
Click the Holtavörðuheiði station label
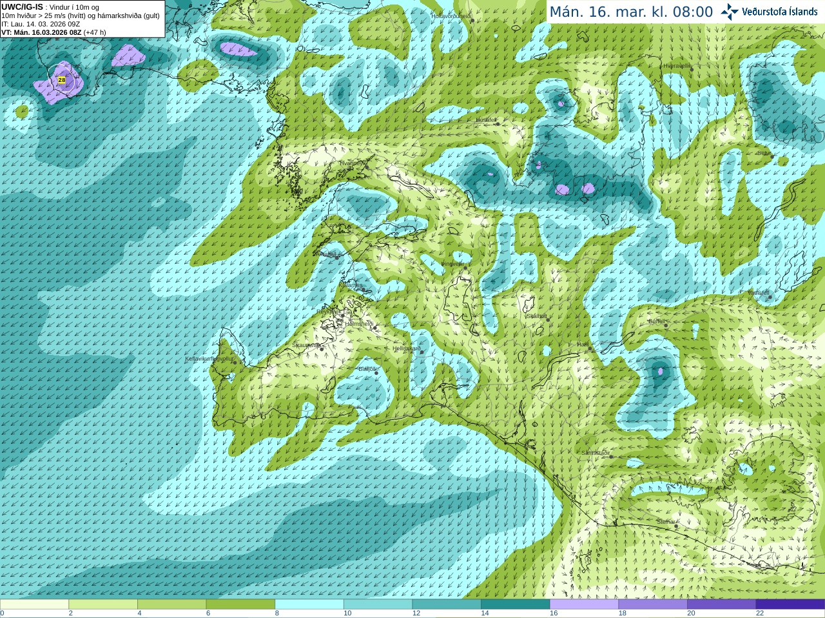(x=451, y=15)
